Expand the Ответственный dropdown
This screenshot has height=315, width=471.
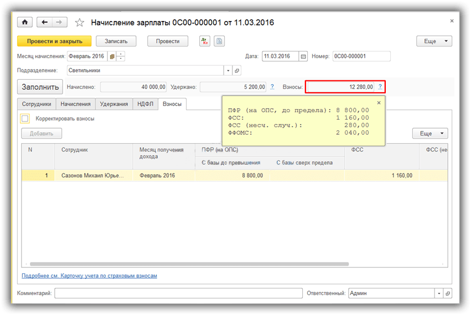(x=439, y=293)
